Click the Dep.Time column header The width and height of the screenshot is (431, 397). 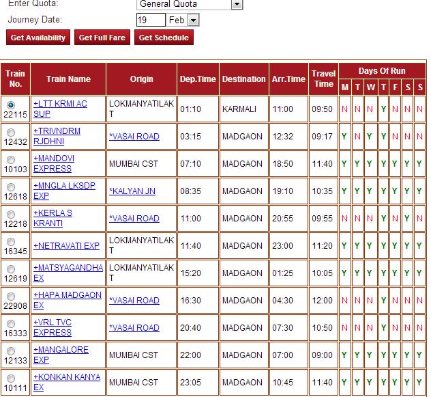198,79
